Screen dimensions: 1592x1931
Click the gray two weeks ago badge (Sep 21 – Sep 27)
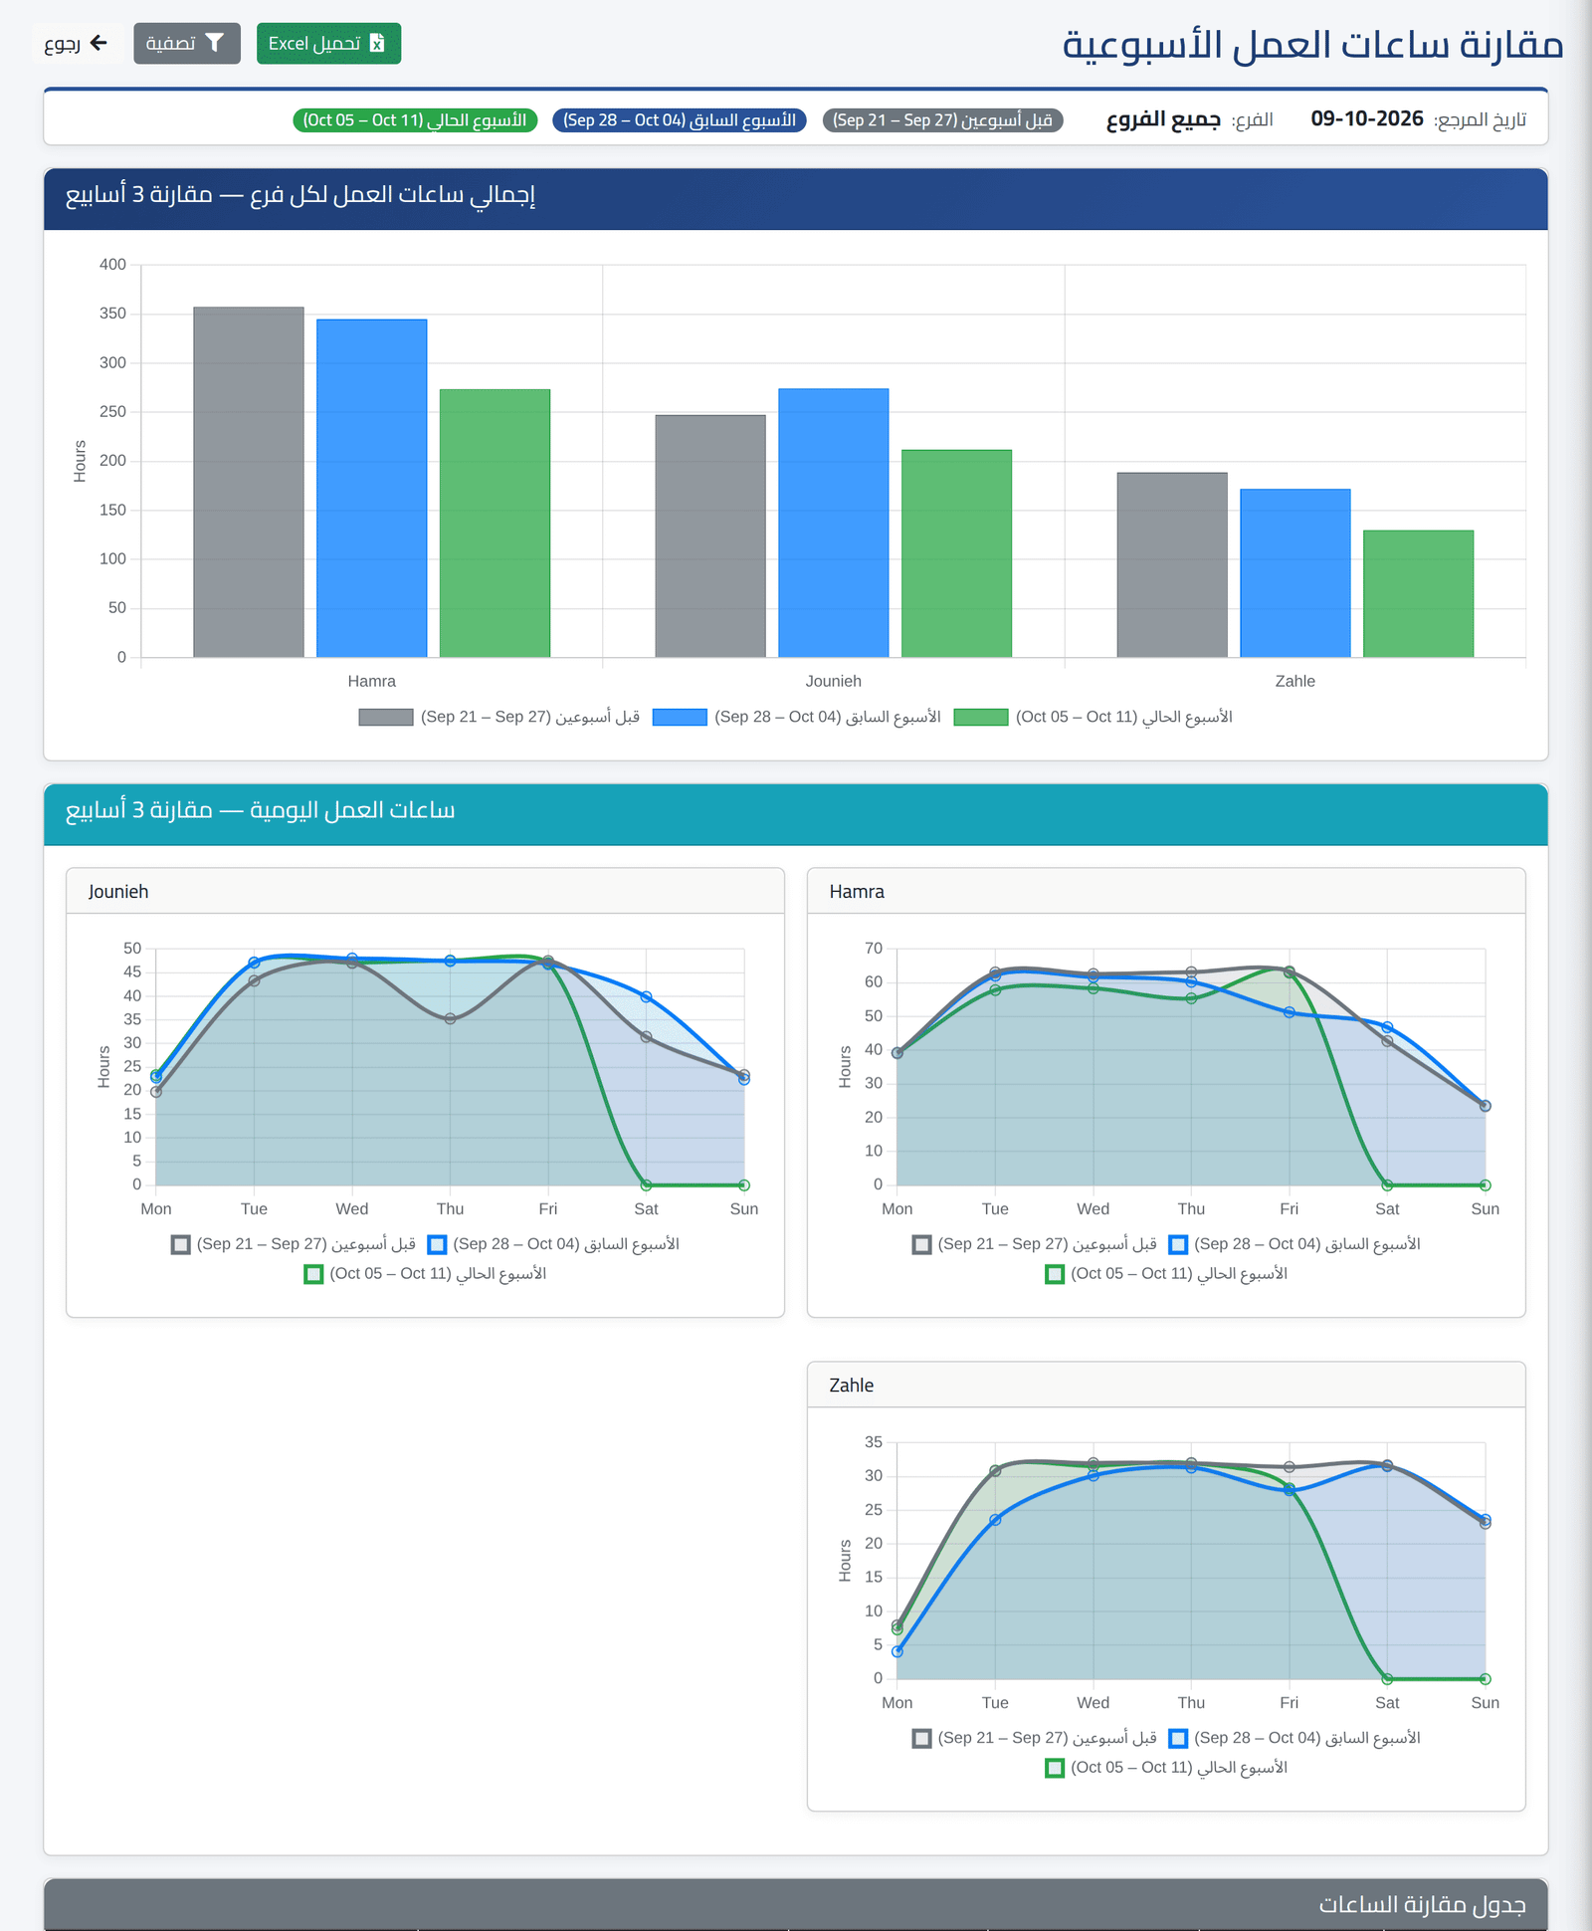[x=943, y=120]
